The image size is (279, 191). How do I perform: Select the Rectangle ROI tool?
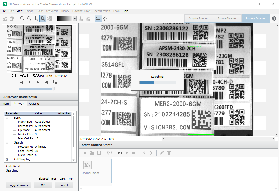(x=98, y=18)
